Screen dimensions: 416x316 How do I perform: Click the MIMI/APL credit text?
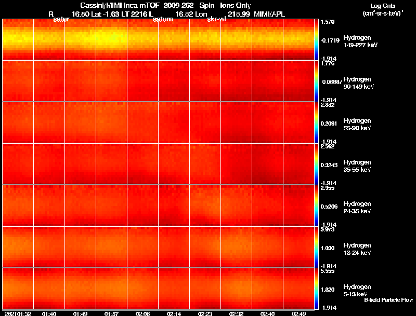(x=269, y=15)
